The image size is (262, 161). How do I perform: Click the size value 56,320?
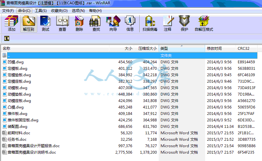coord(126,133)
